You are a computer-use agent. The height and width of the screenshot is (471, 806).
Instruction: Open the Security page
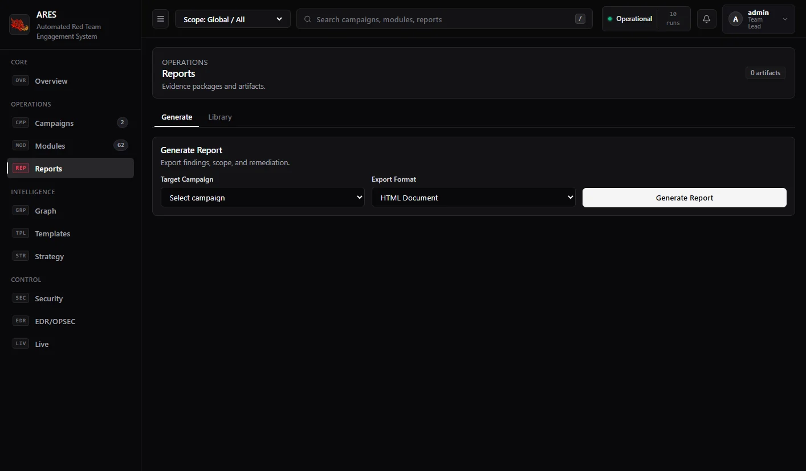point(70,298)
